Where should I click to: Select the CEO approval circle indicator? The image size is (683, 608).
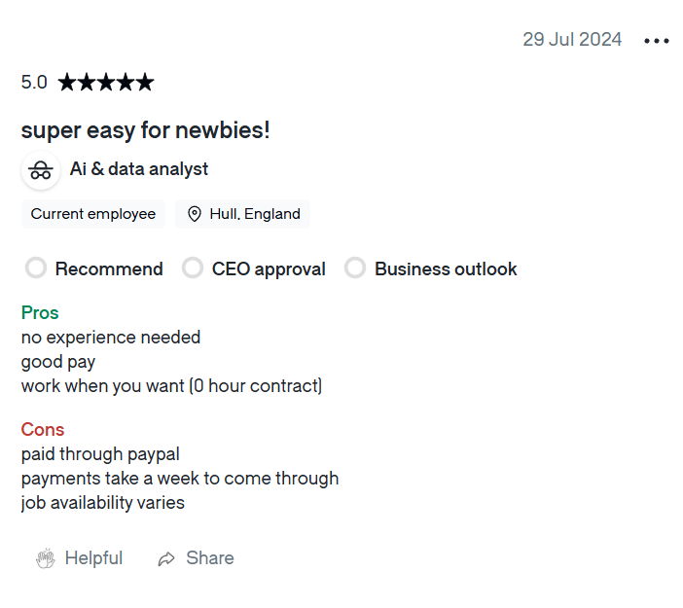(193, 268)
